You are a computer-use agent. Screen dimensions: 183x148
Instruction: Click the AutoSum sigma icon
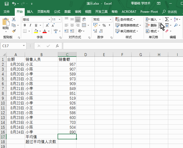pyautogui.click(x=167, y=19)
